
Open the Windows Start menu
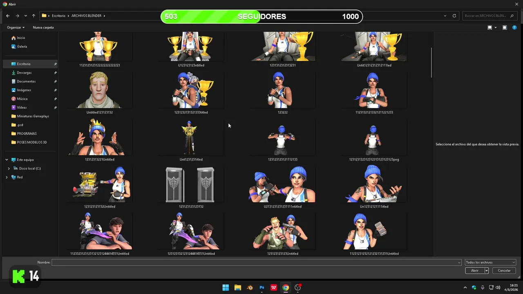[x=226, y=287]
